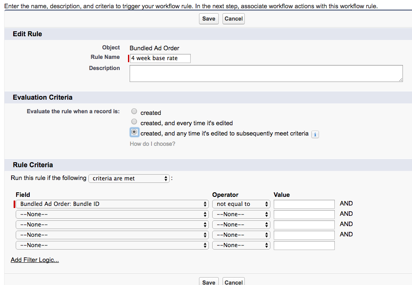Image resolution: width=412 pixels, height=285 pixels.
Task: Open the third row Operator dropdown
Action: [x=241, y=225]
